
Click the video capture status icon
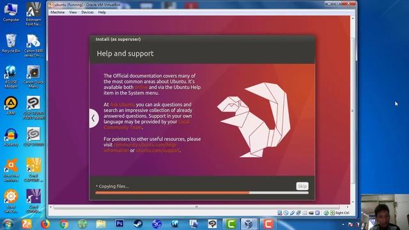tap(318, 213)
